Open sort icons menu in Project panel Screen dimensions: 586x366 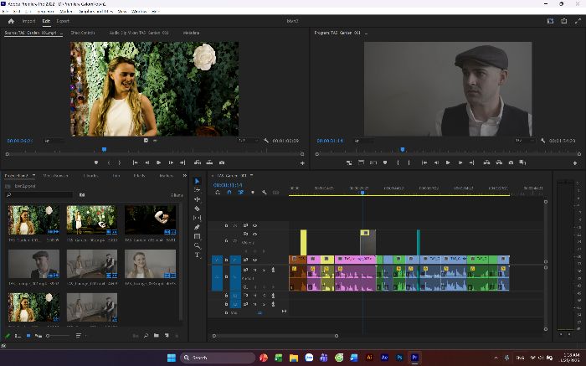point(79,336)
